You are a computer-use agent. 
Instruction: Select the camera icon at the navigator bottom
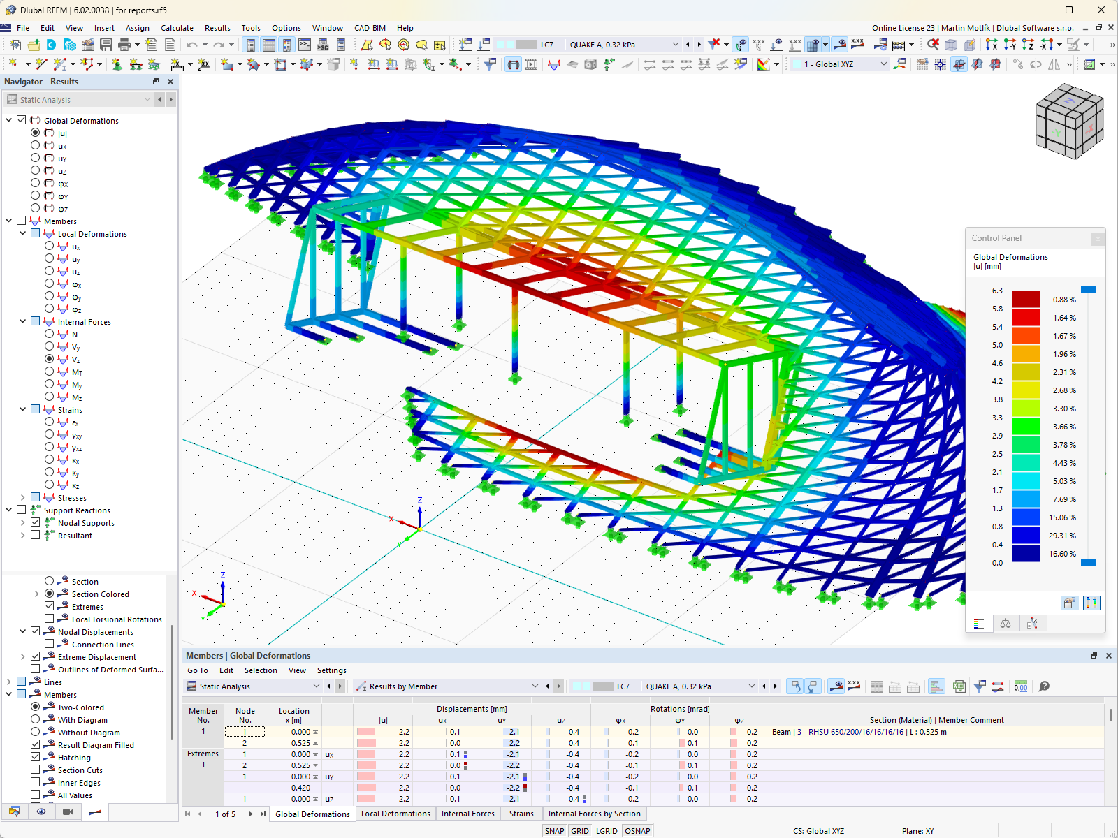coord(67,812)
